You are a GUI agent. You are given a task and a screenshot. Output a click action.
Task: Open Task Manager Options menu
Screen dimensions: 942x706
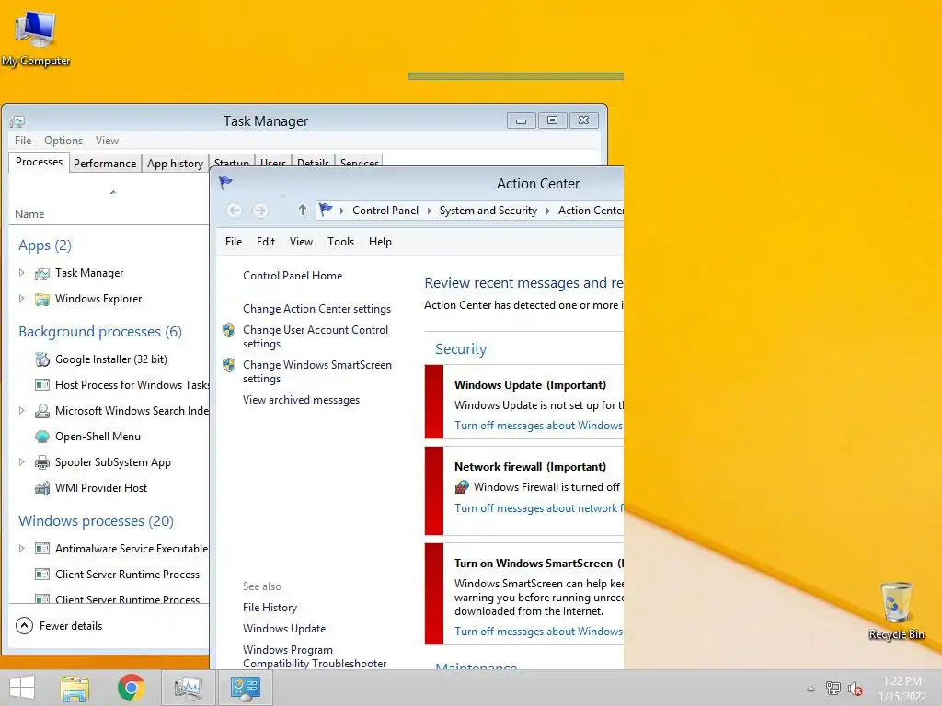click(x=63, y=141)
